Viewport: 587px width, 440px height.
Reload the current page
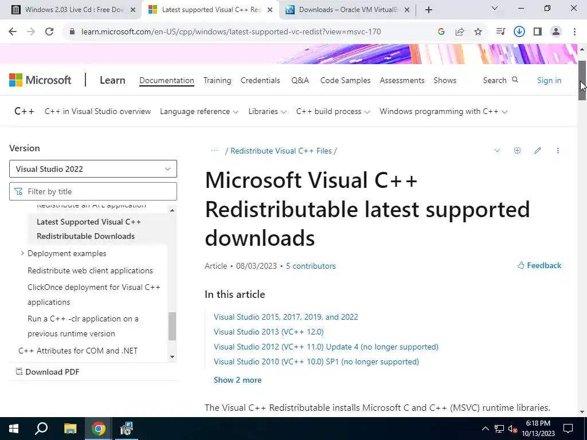[x=49, y=32]
